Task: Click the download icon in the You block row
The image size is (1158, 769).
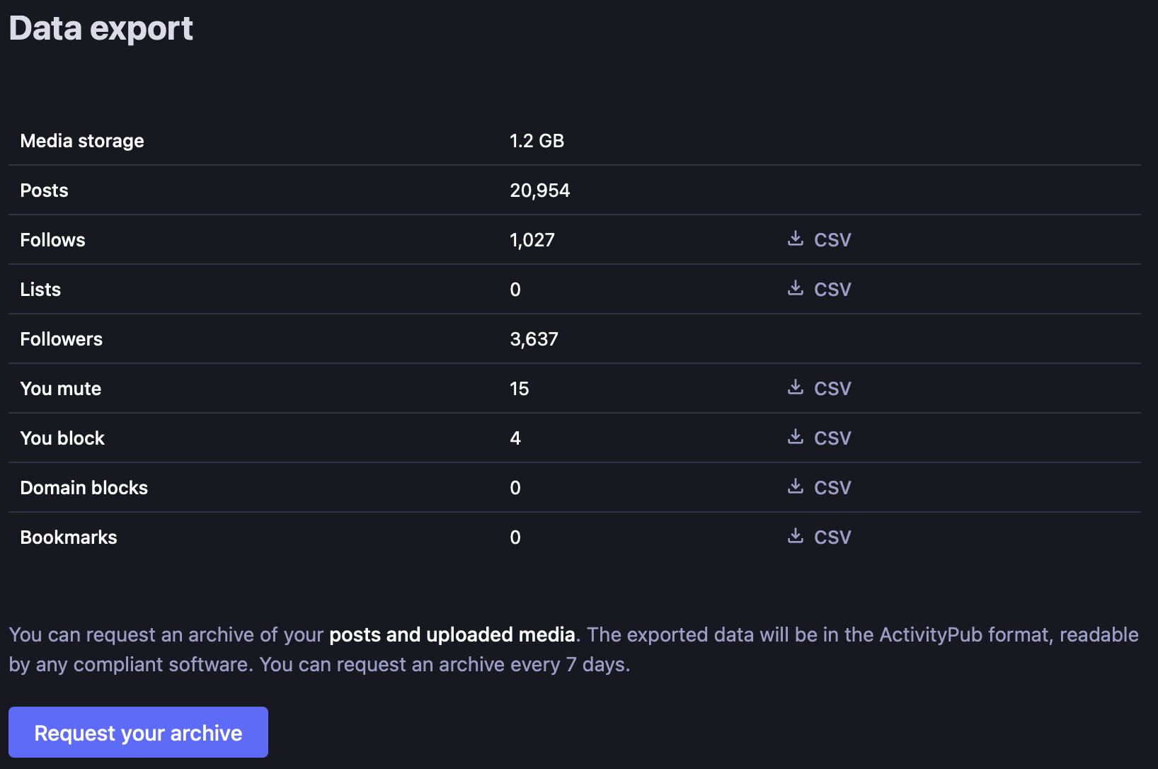Action: point(796,437)
